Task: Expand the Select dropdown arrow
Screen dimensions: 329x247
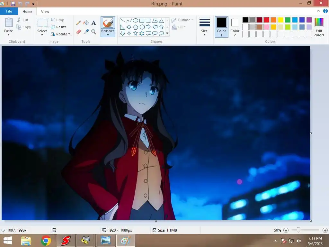Action: pos(42,35)
